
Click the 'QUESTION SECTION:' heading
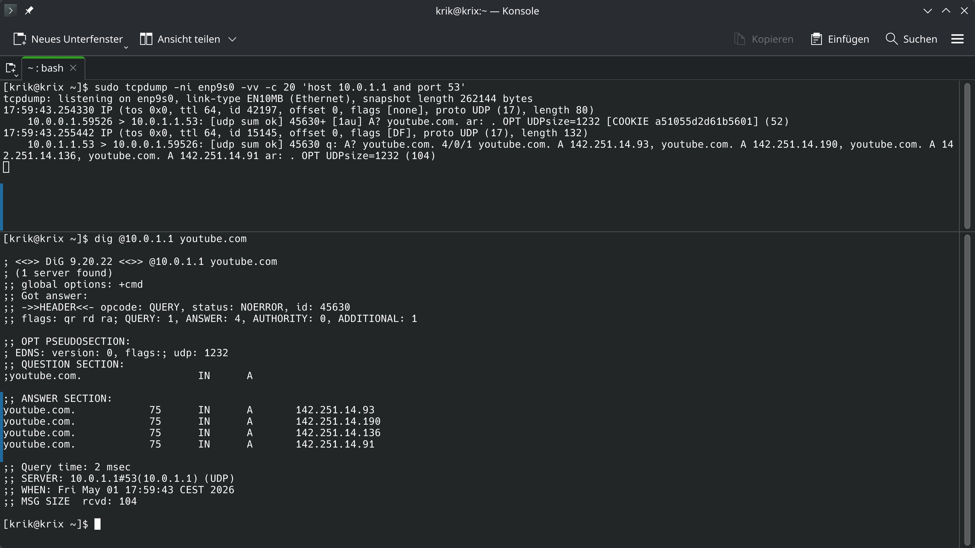pos(63,364)
